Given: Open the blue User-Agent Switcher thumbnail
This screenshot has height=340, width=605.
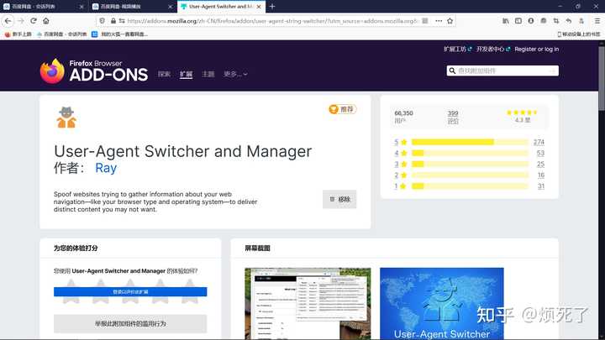Looking at the screenshot, I should (442, 304).
